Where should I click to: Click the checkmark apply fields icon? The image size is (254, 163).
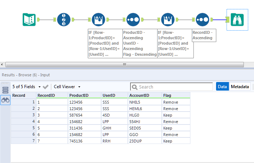tap(46, 87)
